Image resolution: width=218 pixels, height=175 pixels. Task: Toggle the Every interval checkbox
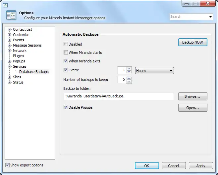[x=66, y=70]
